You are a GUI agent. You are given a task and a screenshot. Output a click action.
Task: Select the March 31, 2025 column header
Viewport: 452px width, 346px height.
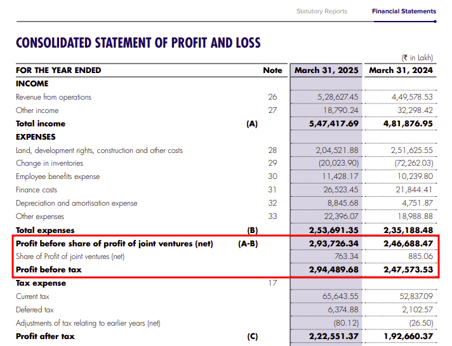(x=326, y=70)
